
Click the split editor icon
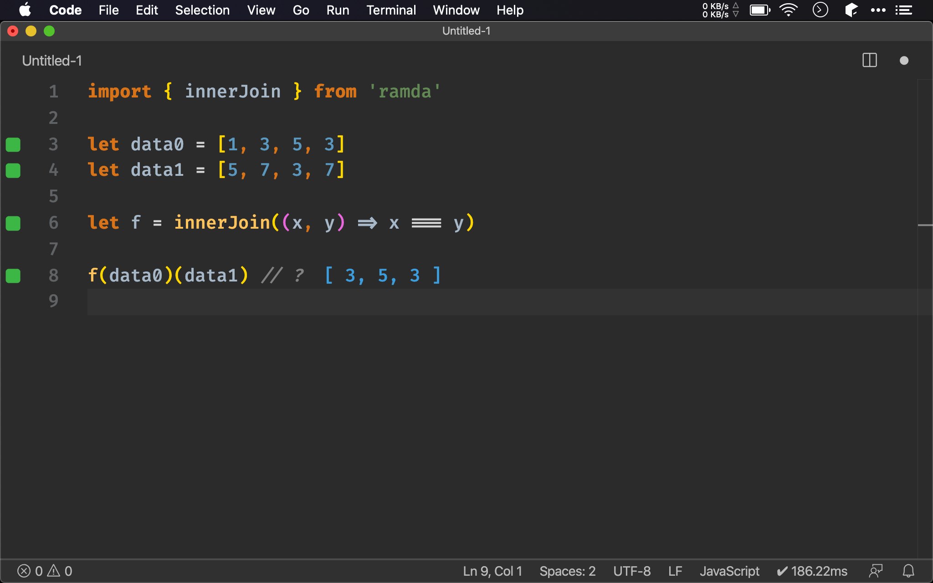[x=870, y=61]
